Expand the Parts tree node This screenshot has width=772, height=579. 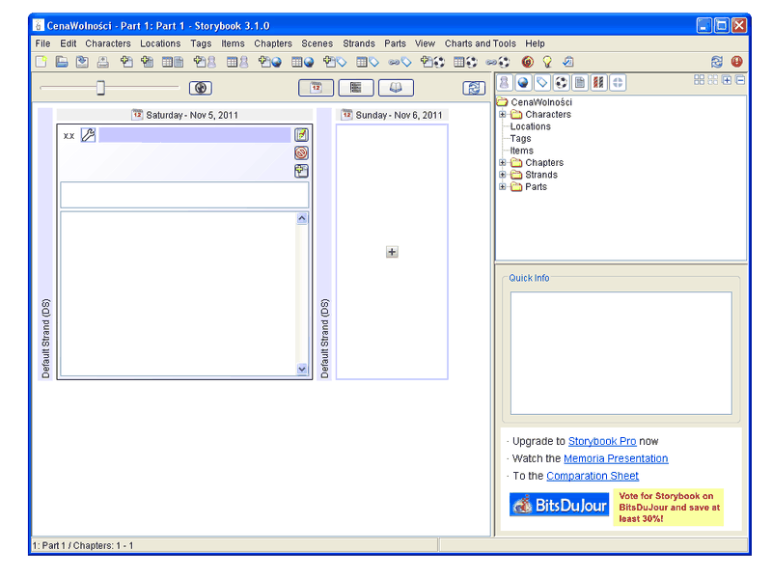click(x=502, y=186)
